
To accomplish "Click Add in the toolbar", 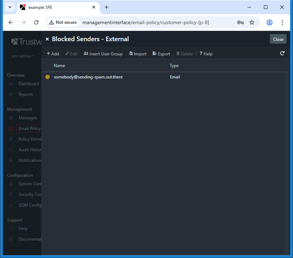I will [x=53, y=54].
